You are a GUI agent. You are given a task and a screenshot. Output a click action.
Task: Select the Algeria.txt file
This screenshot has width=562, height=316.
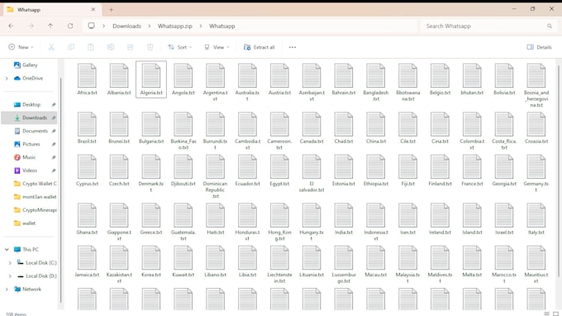point(151,79)
